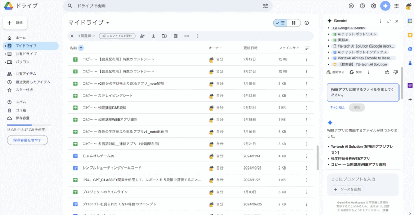The width and height of the screenshot is (414, 215).
Task: Click the download icon in selection toolbar
Action: pos(153,36)
